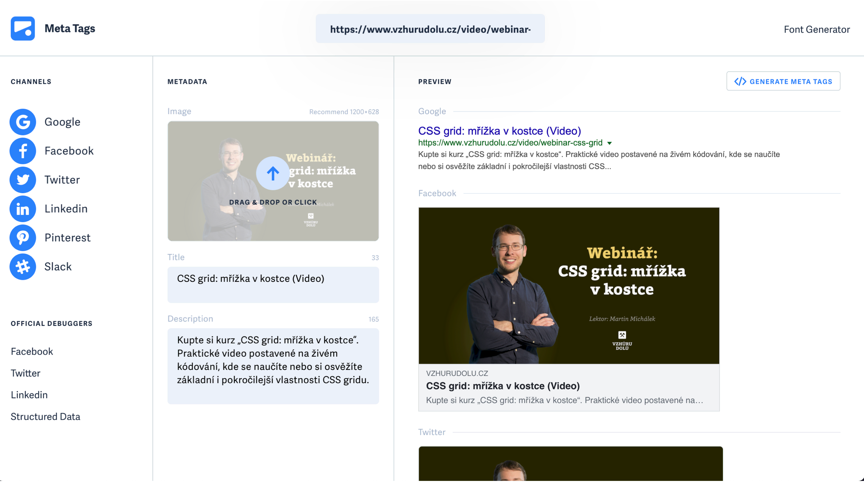Open the Twitter official debugger link
This screenshot has height=486, width=864.
tap(25, 373)
